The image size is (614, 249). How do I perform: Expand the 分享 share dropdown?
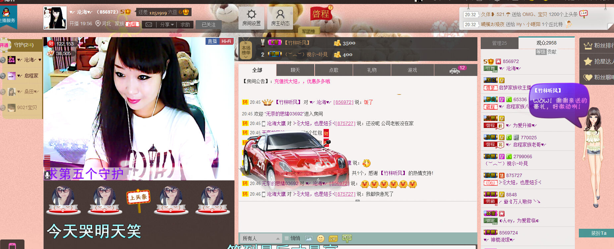[x=167, y=25]
